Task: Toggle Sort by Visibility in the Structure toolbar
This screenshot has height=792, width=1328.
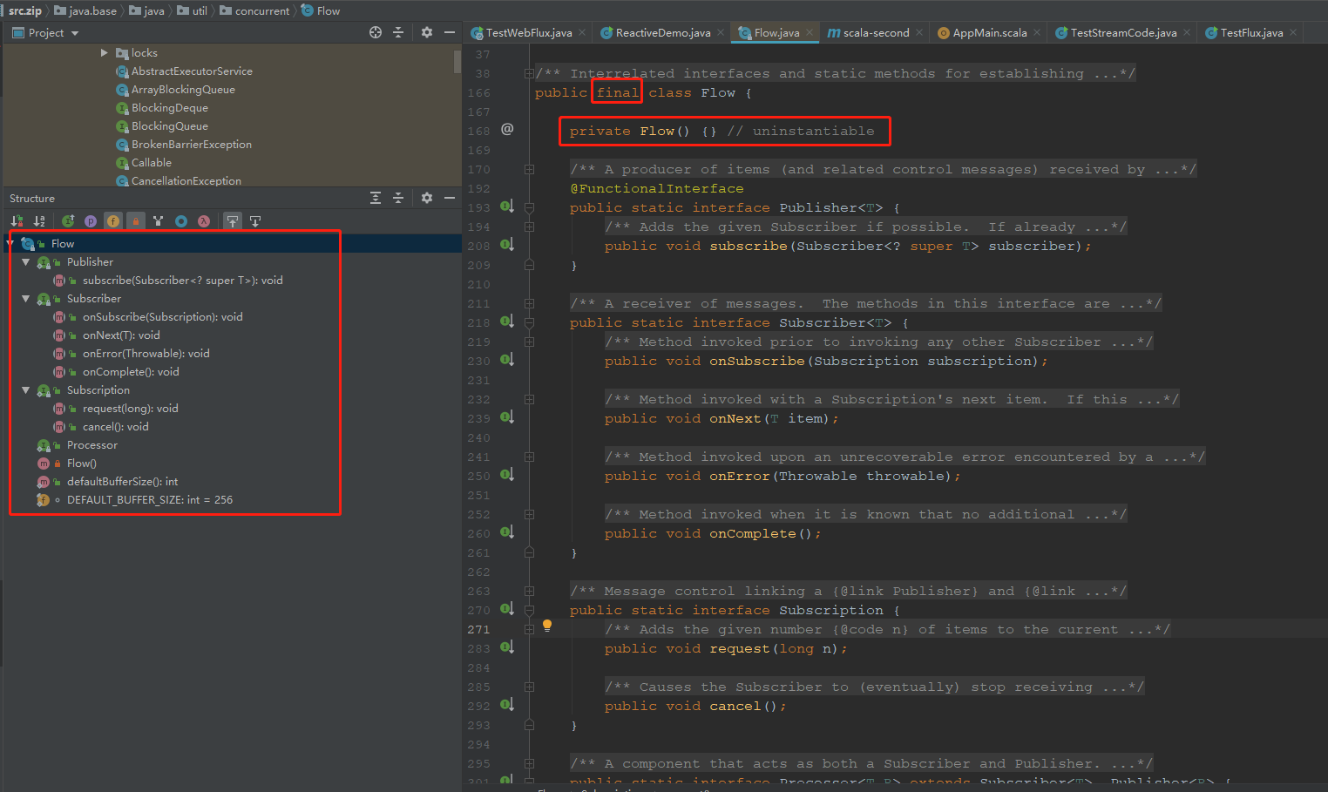Action: [17, 221]
